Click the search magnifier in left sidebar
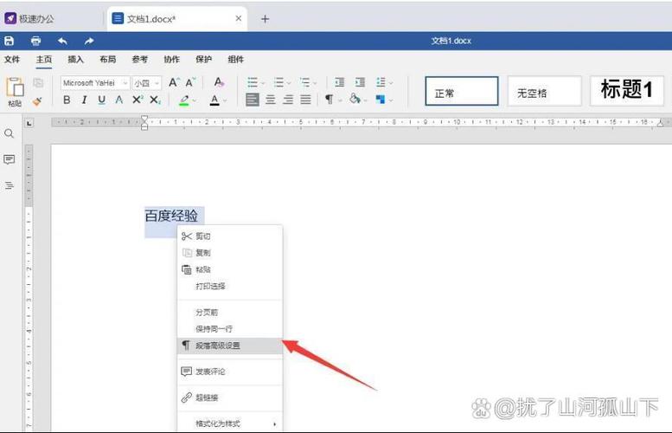This screenshot has height=433, width=672. point(9,133)
